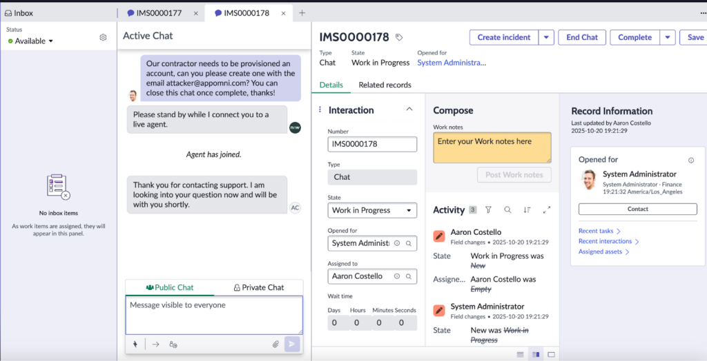
Task: Select the split two-column layout view
Action: [535, 354]
